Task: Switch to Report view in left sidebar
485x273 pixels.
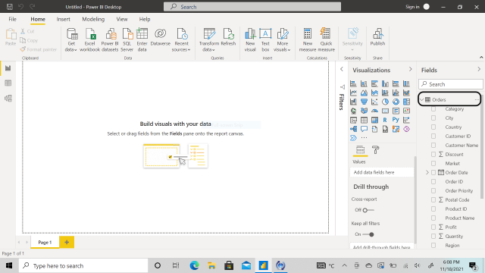Action: pyautogui.click(x=8, y=68)
